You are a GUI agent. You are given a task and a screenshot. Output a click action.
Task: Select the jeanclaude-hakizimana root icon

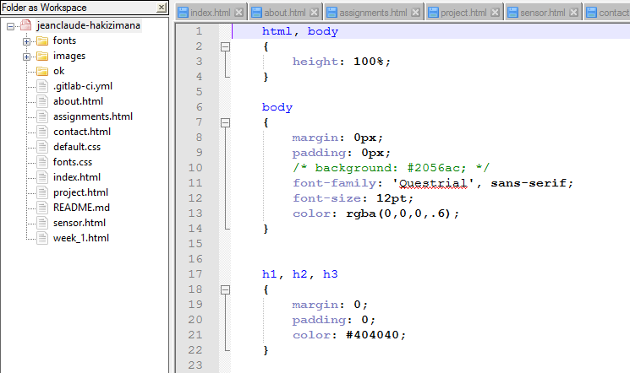pyautogui.click(x=26, y=25)
